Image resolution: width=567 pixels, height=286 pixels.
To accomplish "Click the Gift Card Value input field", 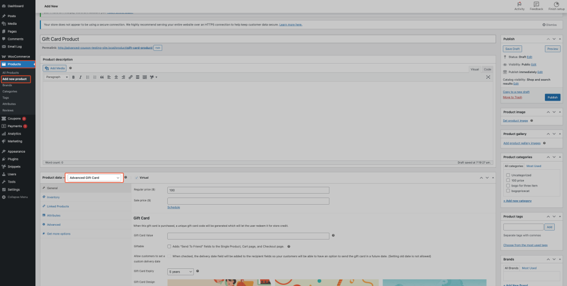I will [248, 236].
